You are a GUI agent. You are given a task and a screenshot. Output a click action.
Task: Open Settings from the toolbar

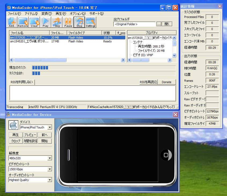pos(91,22)
